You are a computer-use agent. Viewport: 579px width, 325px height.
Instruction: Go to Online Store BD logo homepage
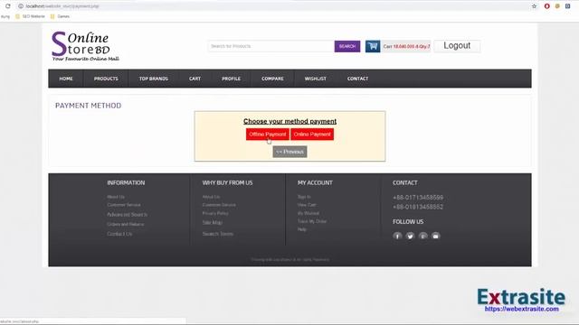(x=85, y=46)
